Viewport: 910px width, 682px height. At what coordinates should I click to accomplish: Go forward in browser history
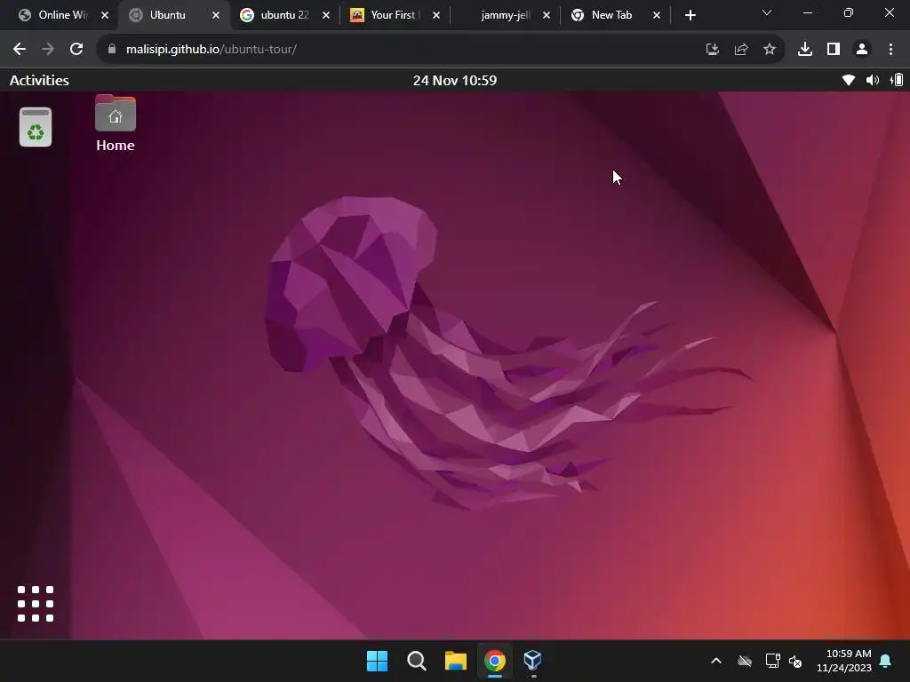tap(48, 50)
